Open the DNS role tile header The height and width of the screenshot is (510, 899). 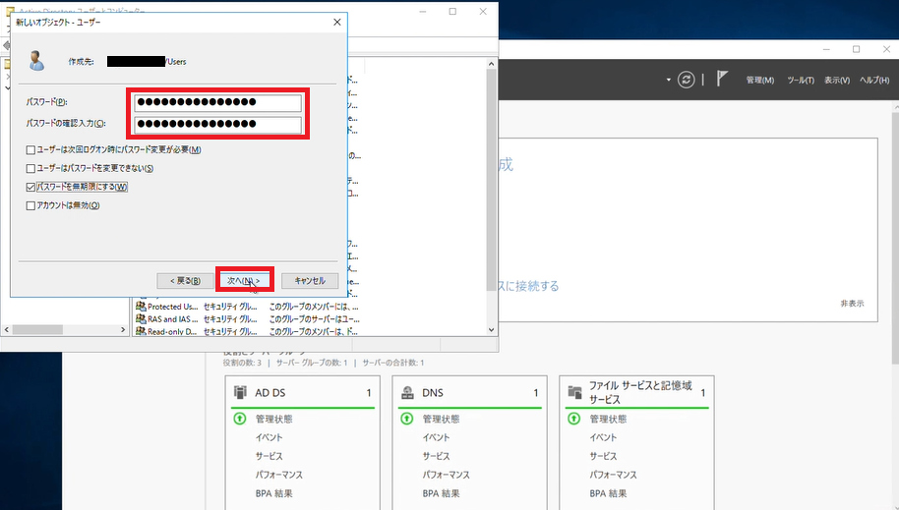pyautogui.click(x=469, y=392)
